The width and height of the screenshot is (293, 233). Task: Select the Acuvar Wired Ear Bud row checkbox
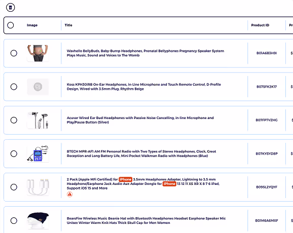coord(14,120)
